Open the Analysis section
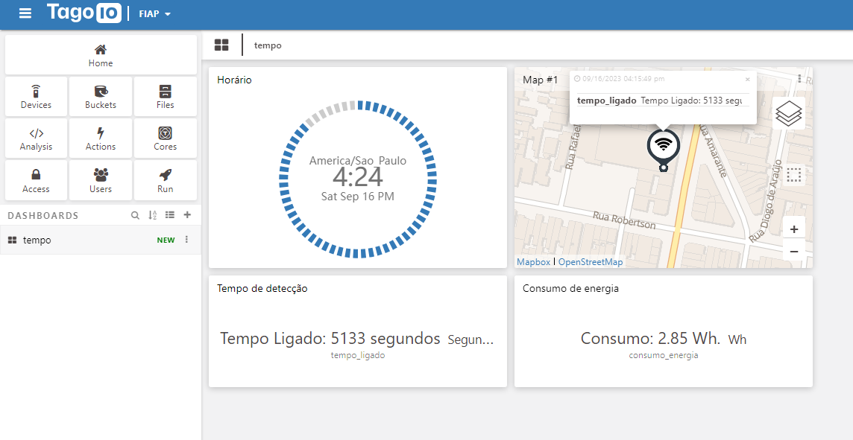The image size is (853, 440). (35, 138)
